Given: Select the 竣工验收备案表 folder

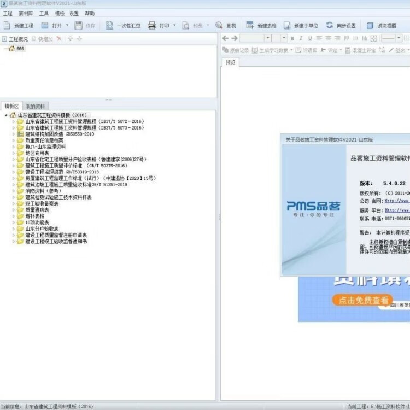Looking at the screenshot, I should point(42,203).
